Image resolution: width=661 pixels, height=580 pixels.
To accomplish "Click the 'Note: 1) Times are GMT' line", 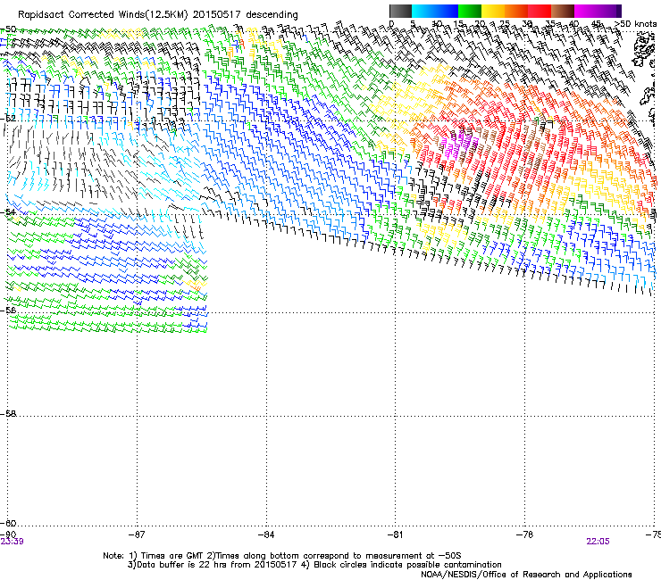I will click(x=281, y=556).
